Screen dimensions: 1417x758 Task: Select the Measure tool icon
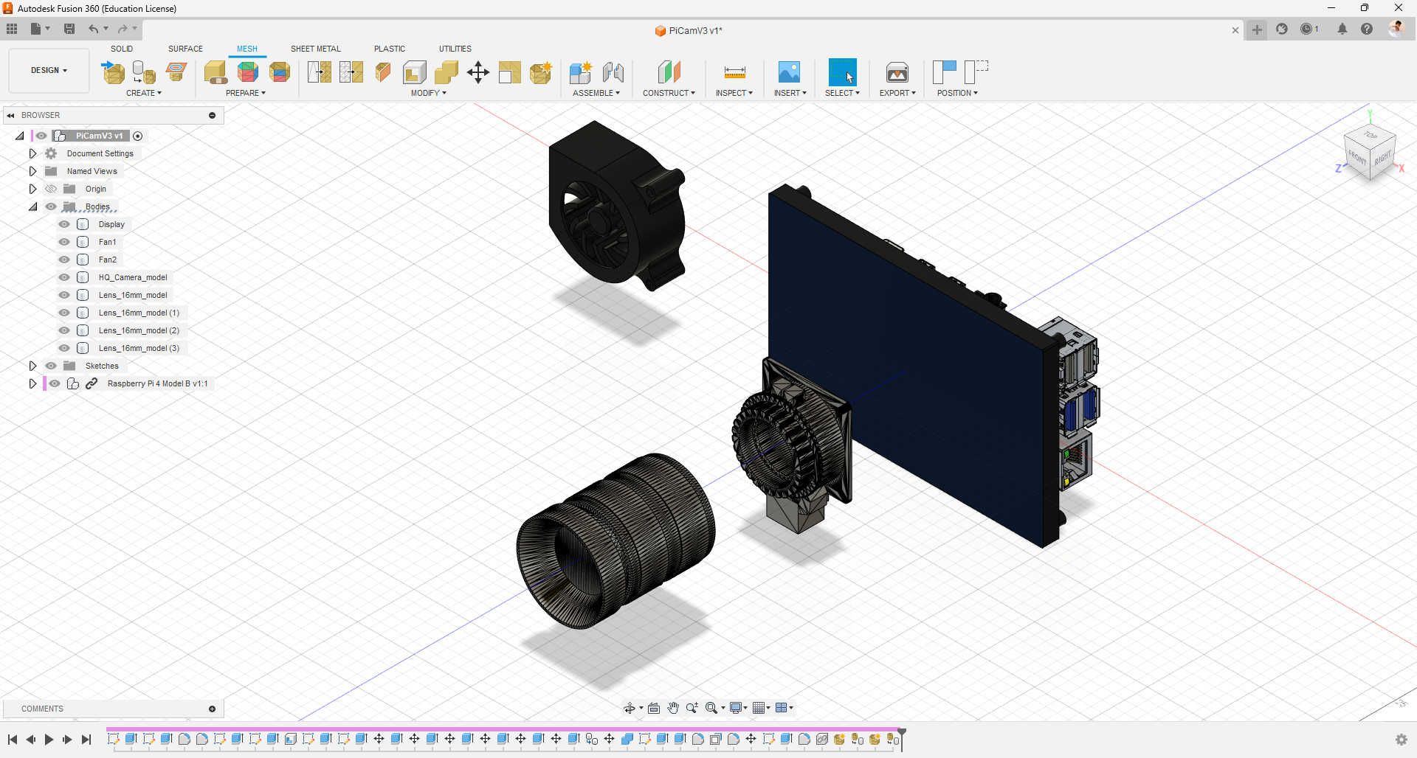734,72
